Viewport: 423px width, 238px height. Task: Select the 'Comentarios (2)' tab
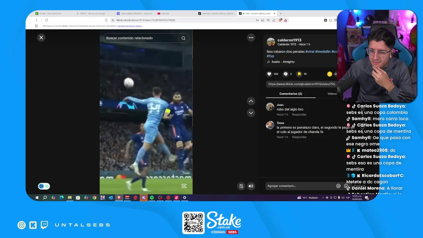pos(291,94)
